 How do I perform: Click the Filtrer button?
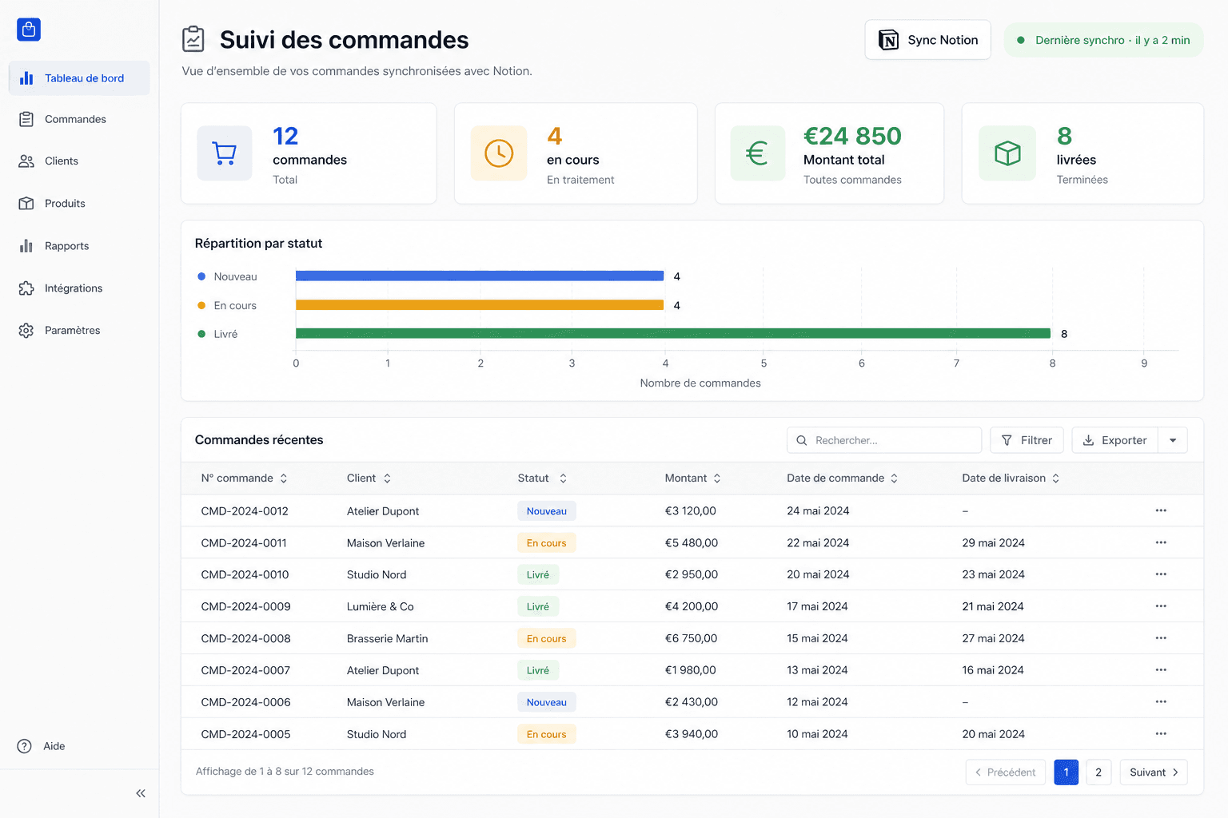click(x=1027, y=440)
